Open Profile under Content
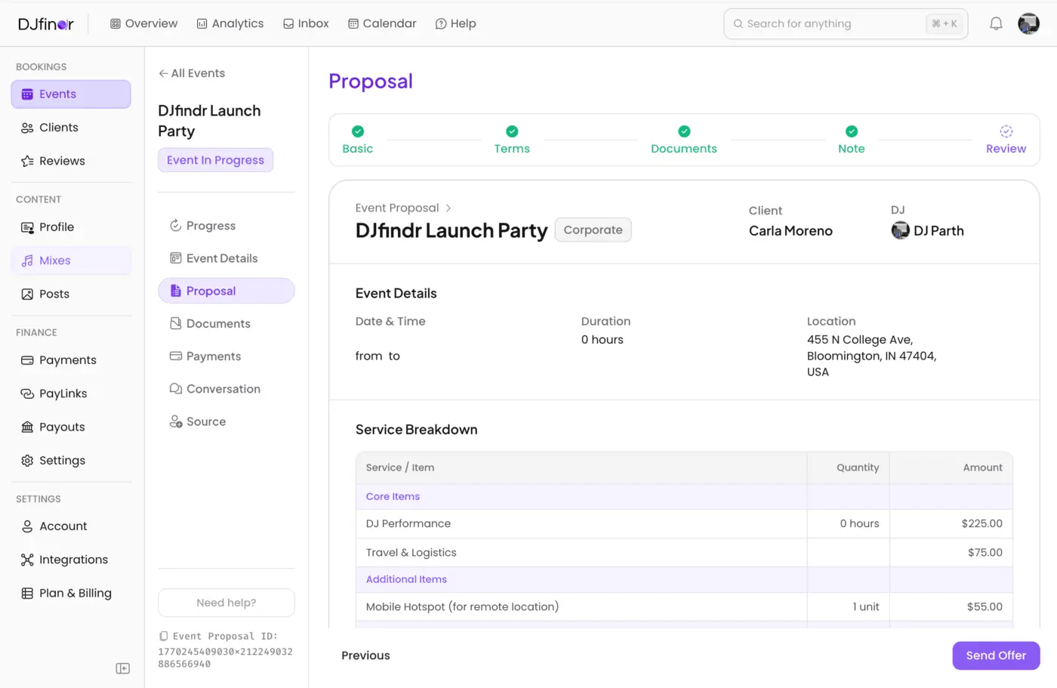The image size is (1057, 688). click(x=71, y=227)
